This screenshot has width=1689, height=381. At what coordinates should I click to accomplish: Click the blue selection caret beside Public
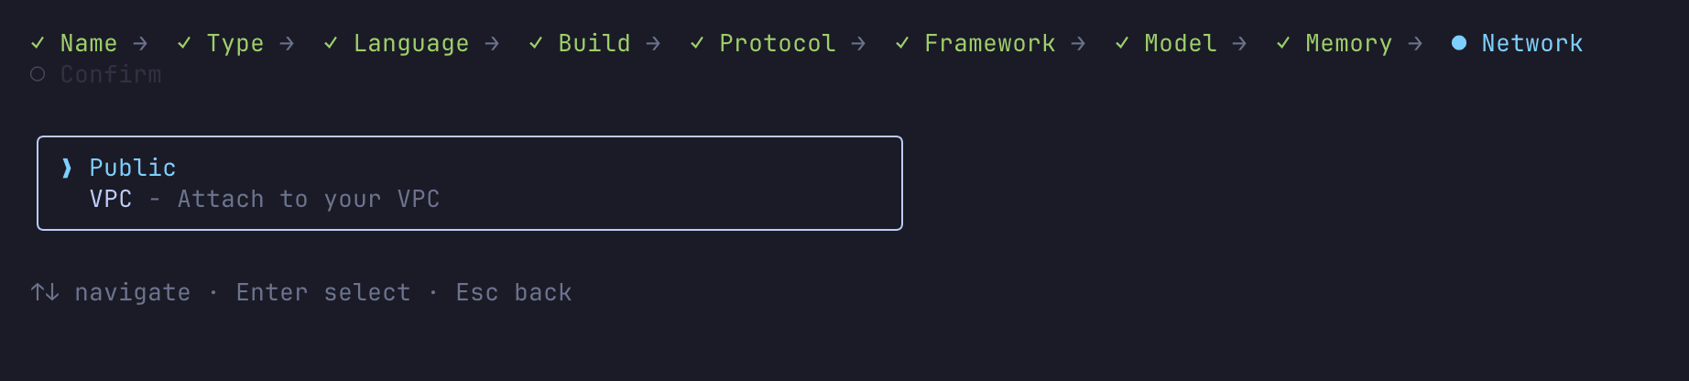coord(67,168)
